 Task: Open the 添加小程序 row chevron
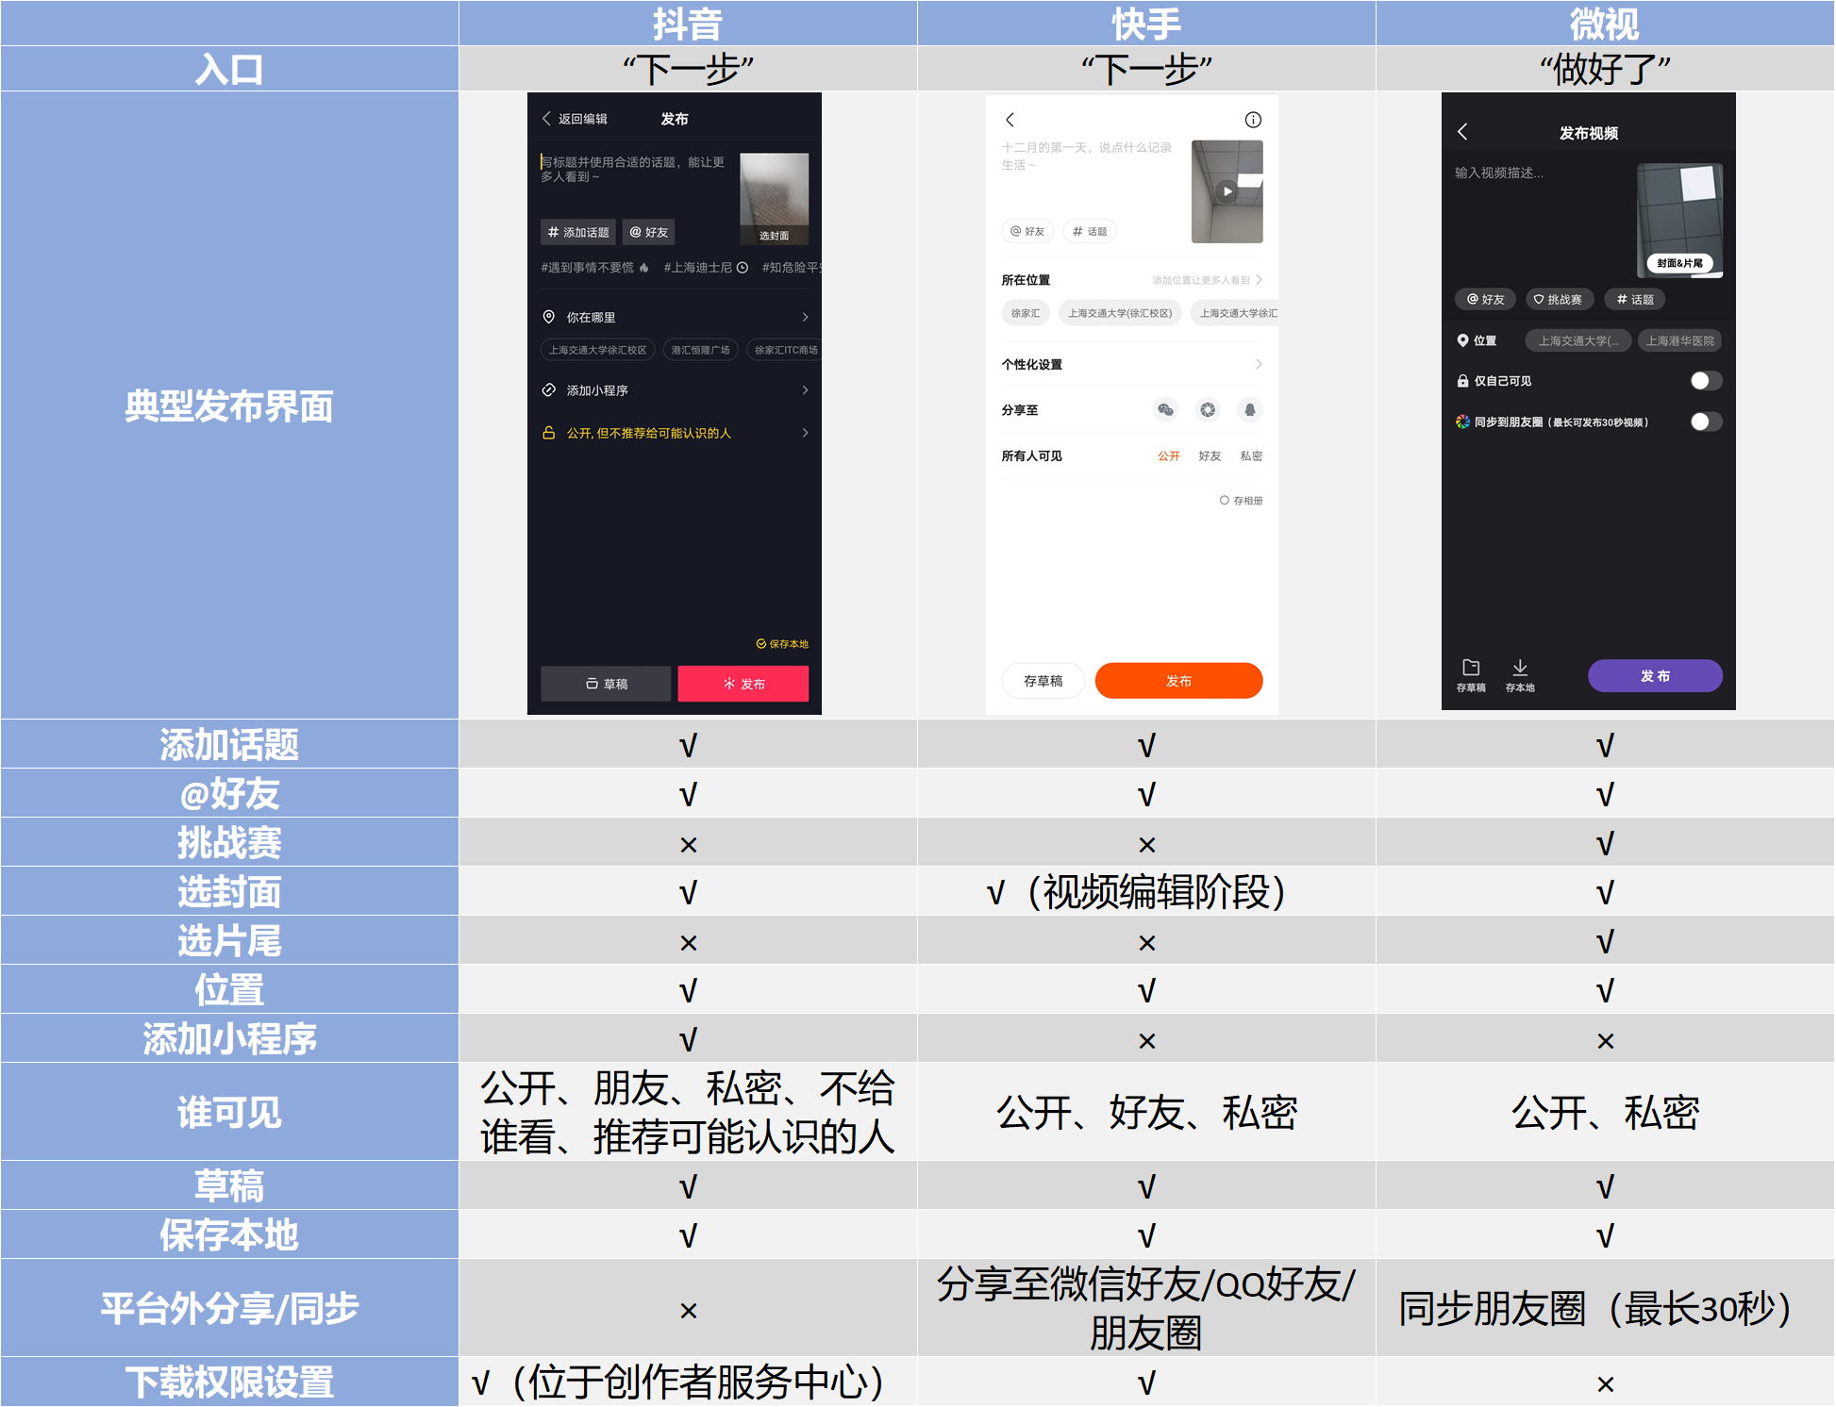click(x=805, y=390)
